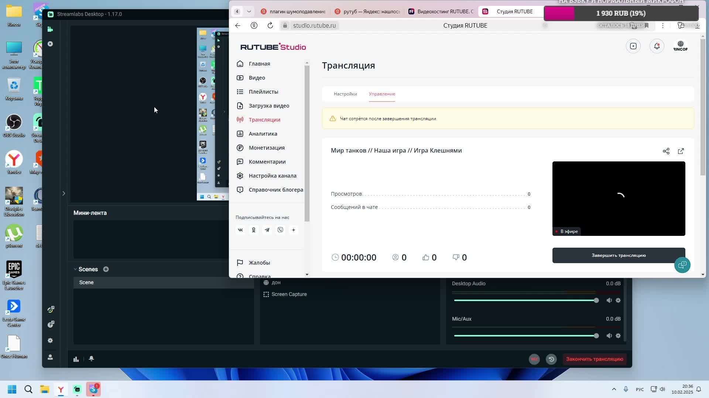
Task: Switch to the Настройки tab
Action: [x=345, y=94]
